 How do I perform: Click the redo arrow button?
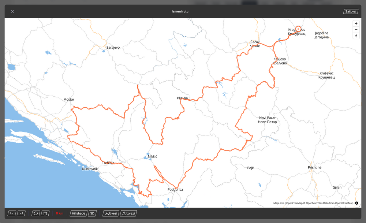tap(21, 213)
